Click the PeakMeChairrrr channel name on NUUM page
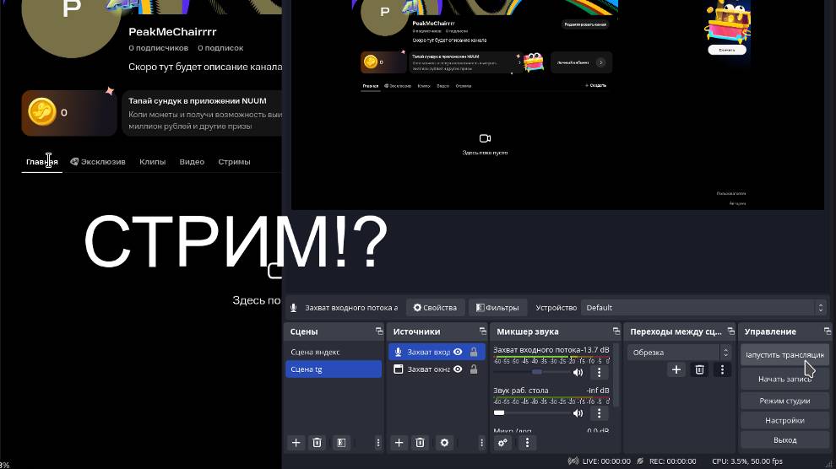The height and width of the screenshot is (469, 836). point(172,32)
